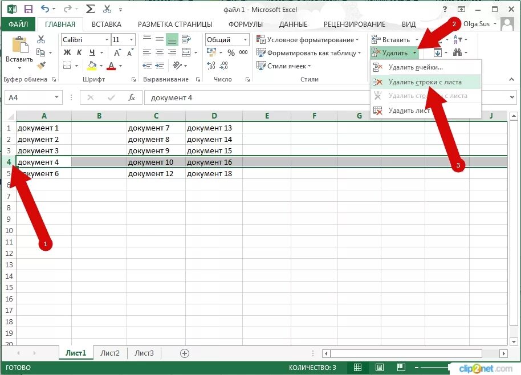The width and height of the screenshot is (521, 375).
Task: Align cell text right
Action: (x=172, y=52)
